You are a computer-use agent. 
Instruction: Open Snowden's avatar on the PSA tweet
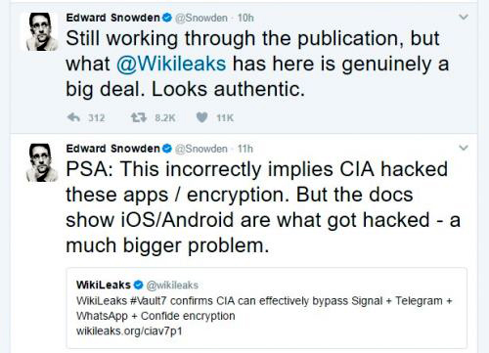click(41, 162)
